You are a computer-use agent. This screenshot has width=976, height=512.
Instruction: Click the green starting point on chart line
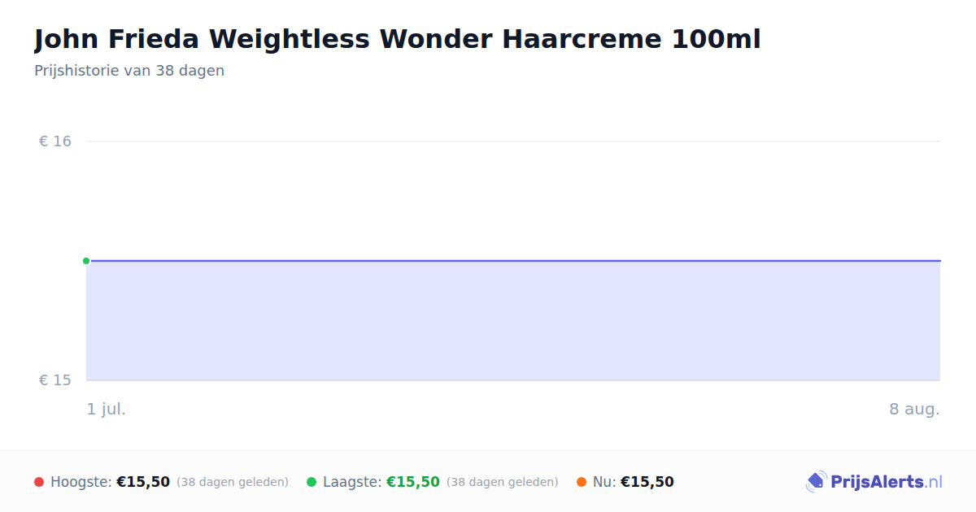pyautogui.click(x=86, y=261)
